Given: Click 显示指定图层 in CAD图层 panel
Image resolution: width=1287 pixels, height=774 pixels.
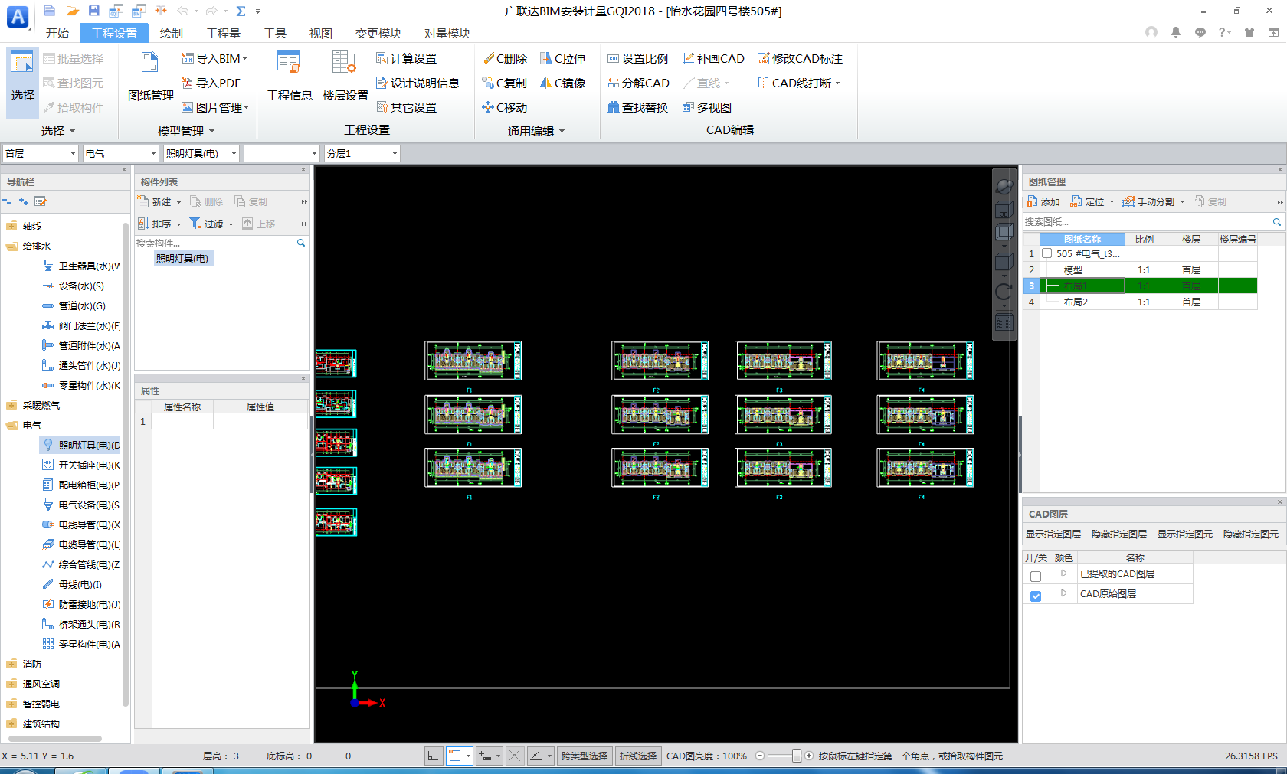Looking at the screenshot, I should coord(1053,534).
